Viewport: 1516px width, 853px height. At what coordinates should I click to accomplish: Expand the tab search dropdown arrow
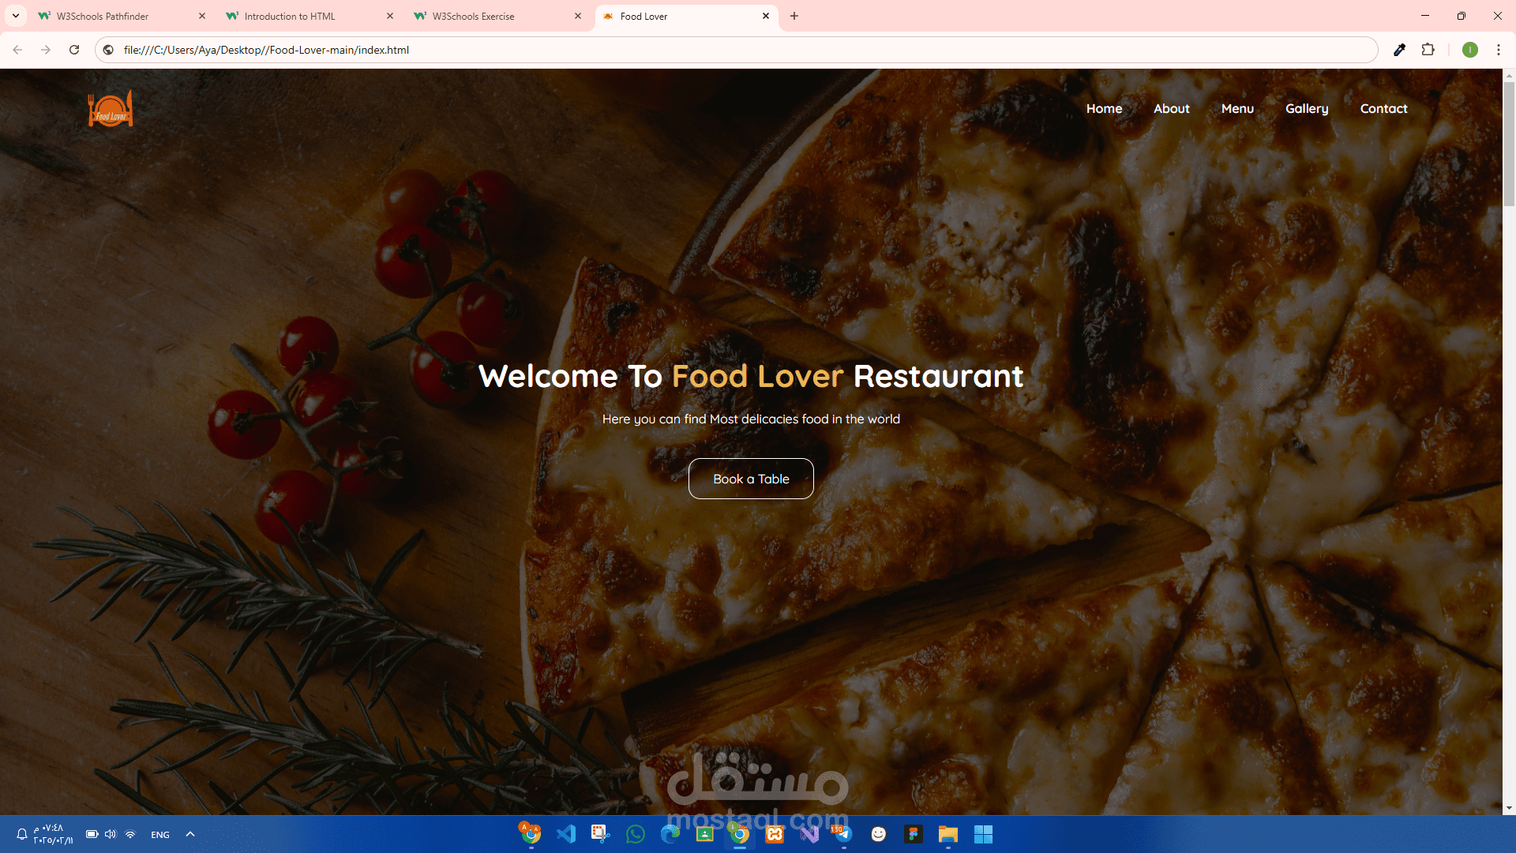(x=15, y=16)
